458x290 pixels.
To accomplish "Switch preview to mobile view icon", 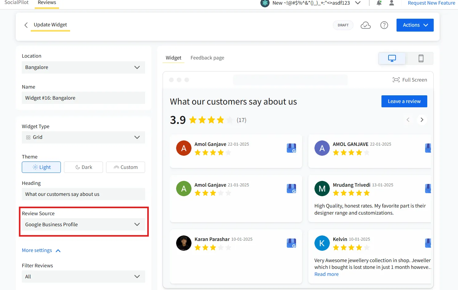I will [x=420, y=58].
